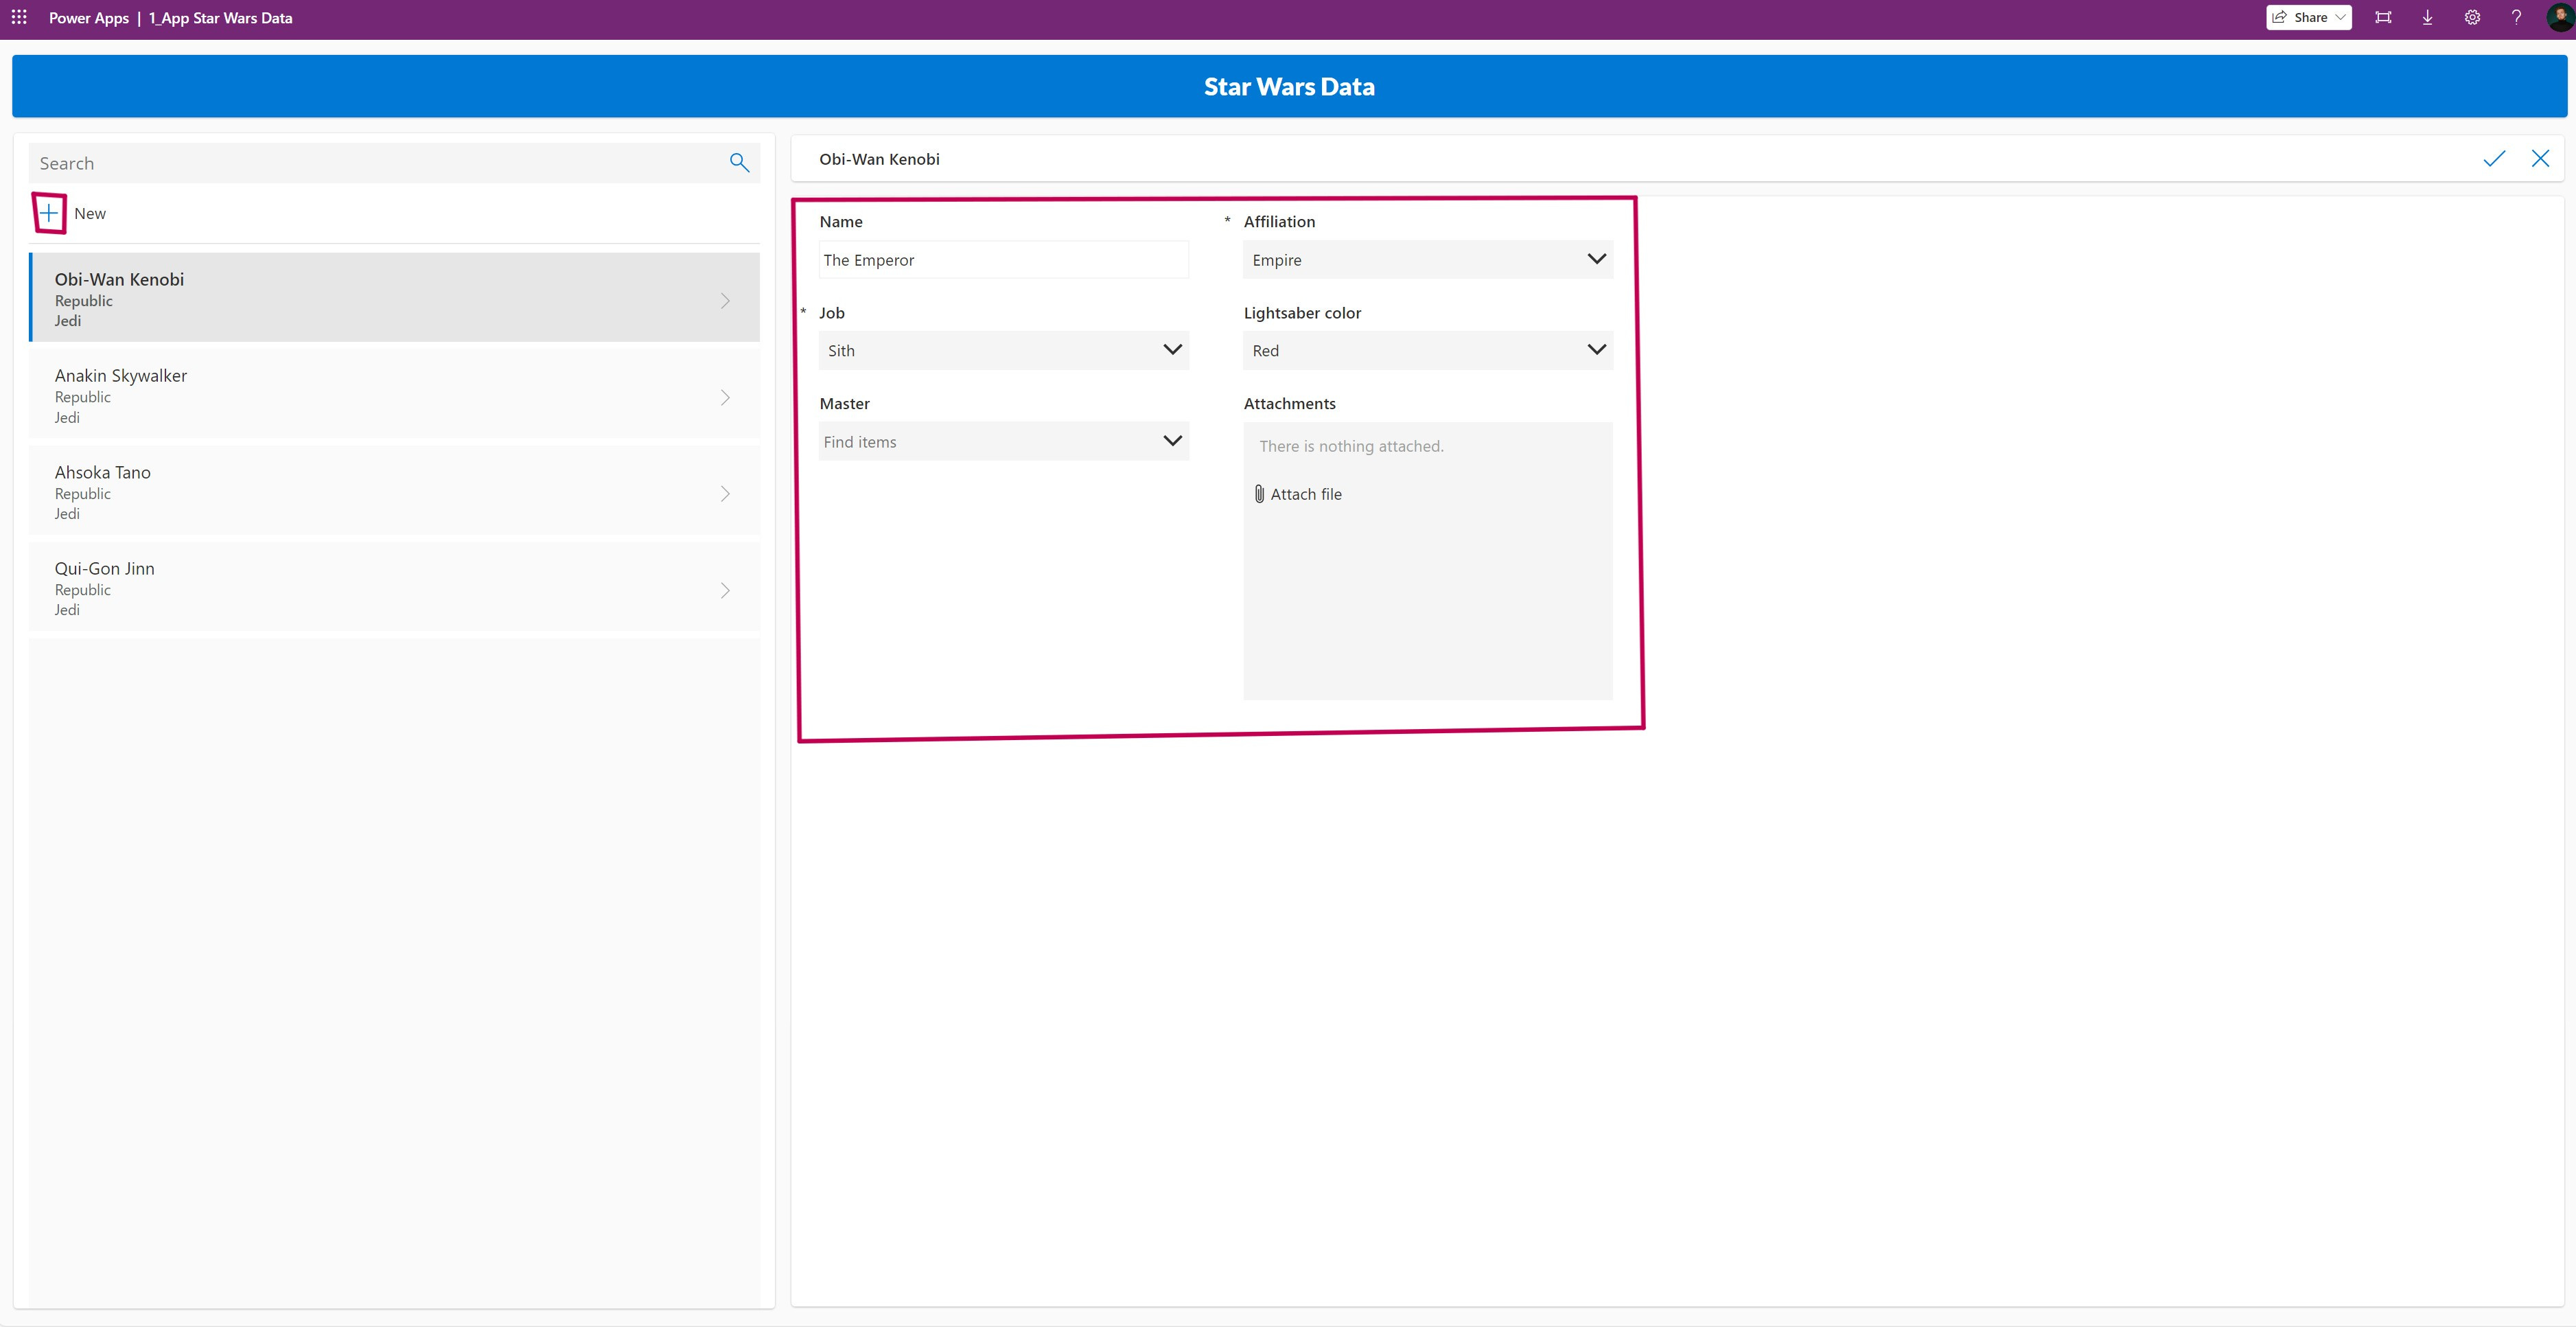This screenshot has height=1327, width=2576.
Task: Click the download icon in top bar
Action: tap(2427, 17)
